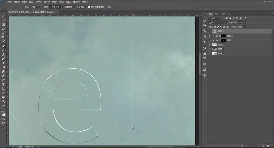This screenshot has height=148, width=274.
Task: Expand the layer opacity percentage dropdown
Action: pyautogui.click(x=245, y=23)
